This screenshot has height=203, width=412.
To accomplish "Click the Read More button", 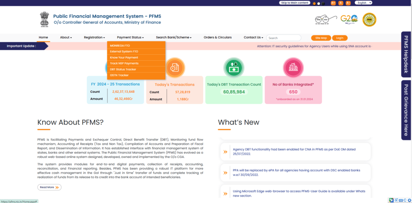I will 49,187.
